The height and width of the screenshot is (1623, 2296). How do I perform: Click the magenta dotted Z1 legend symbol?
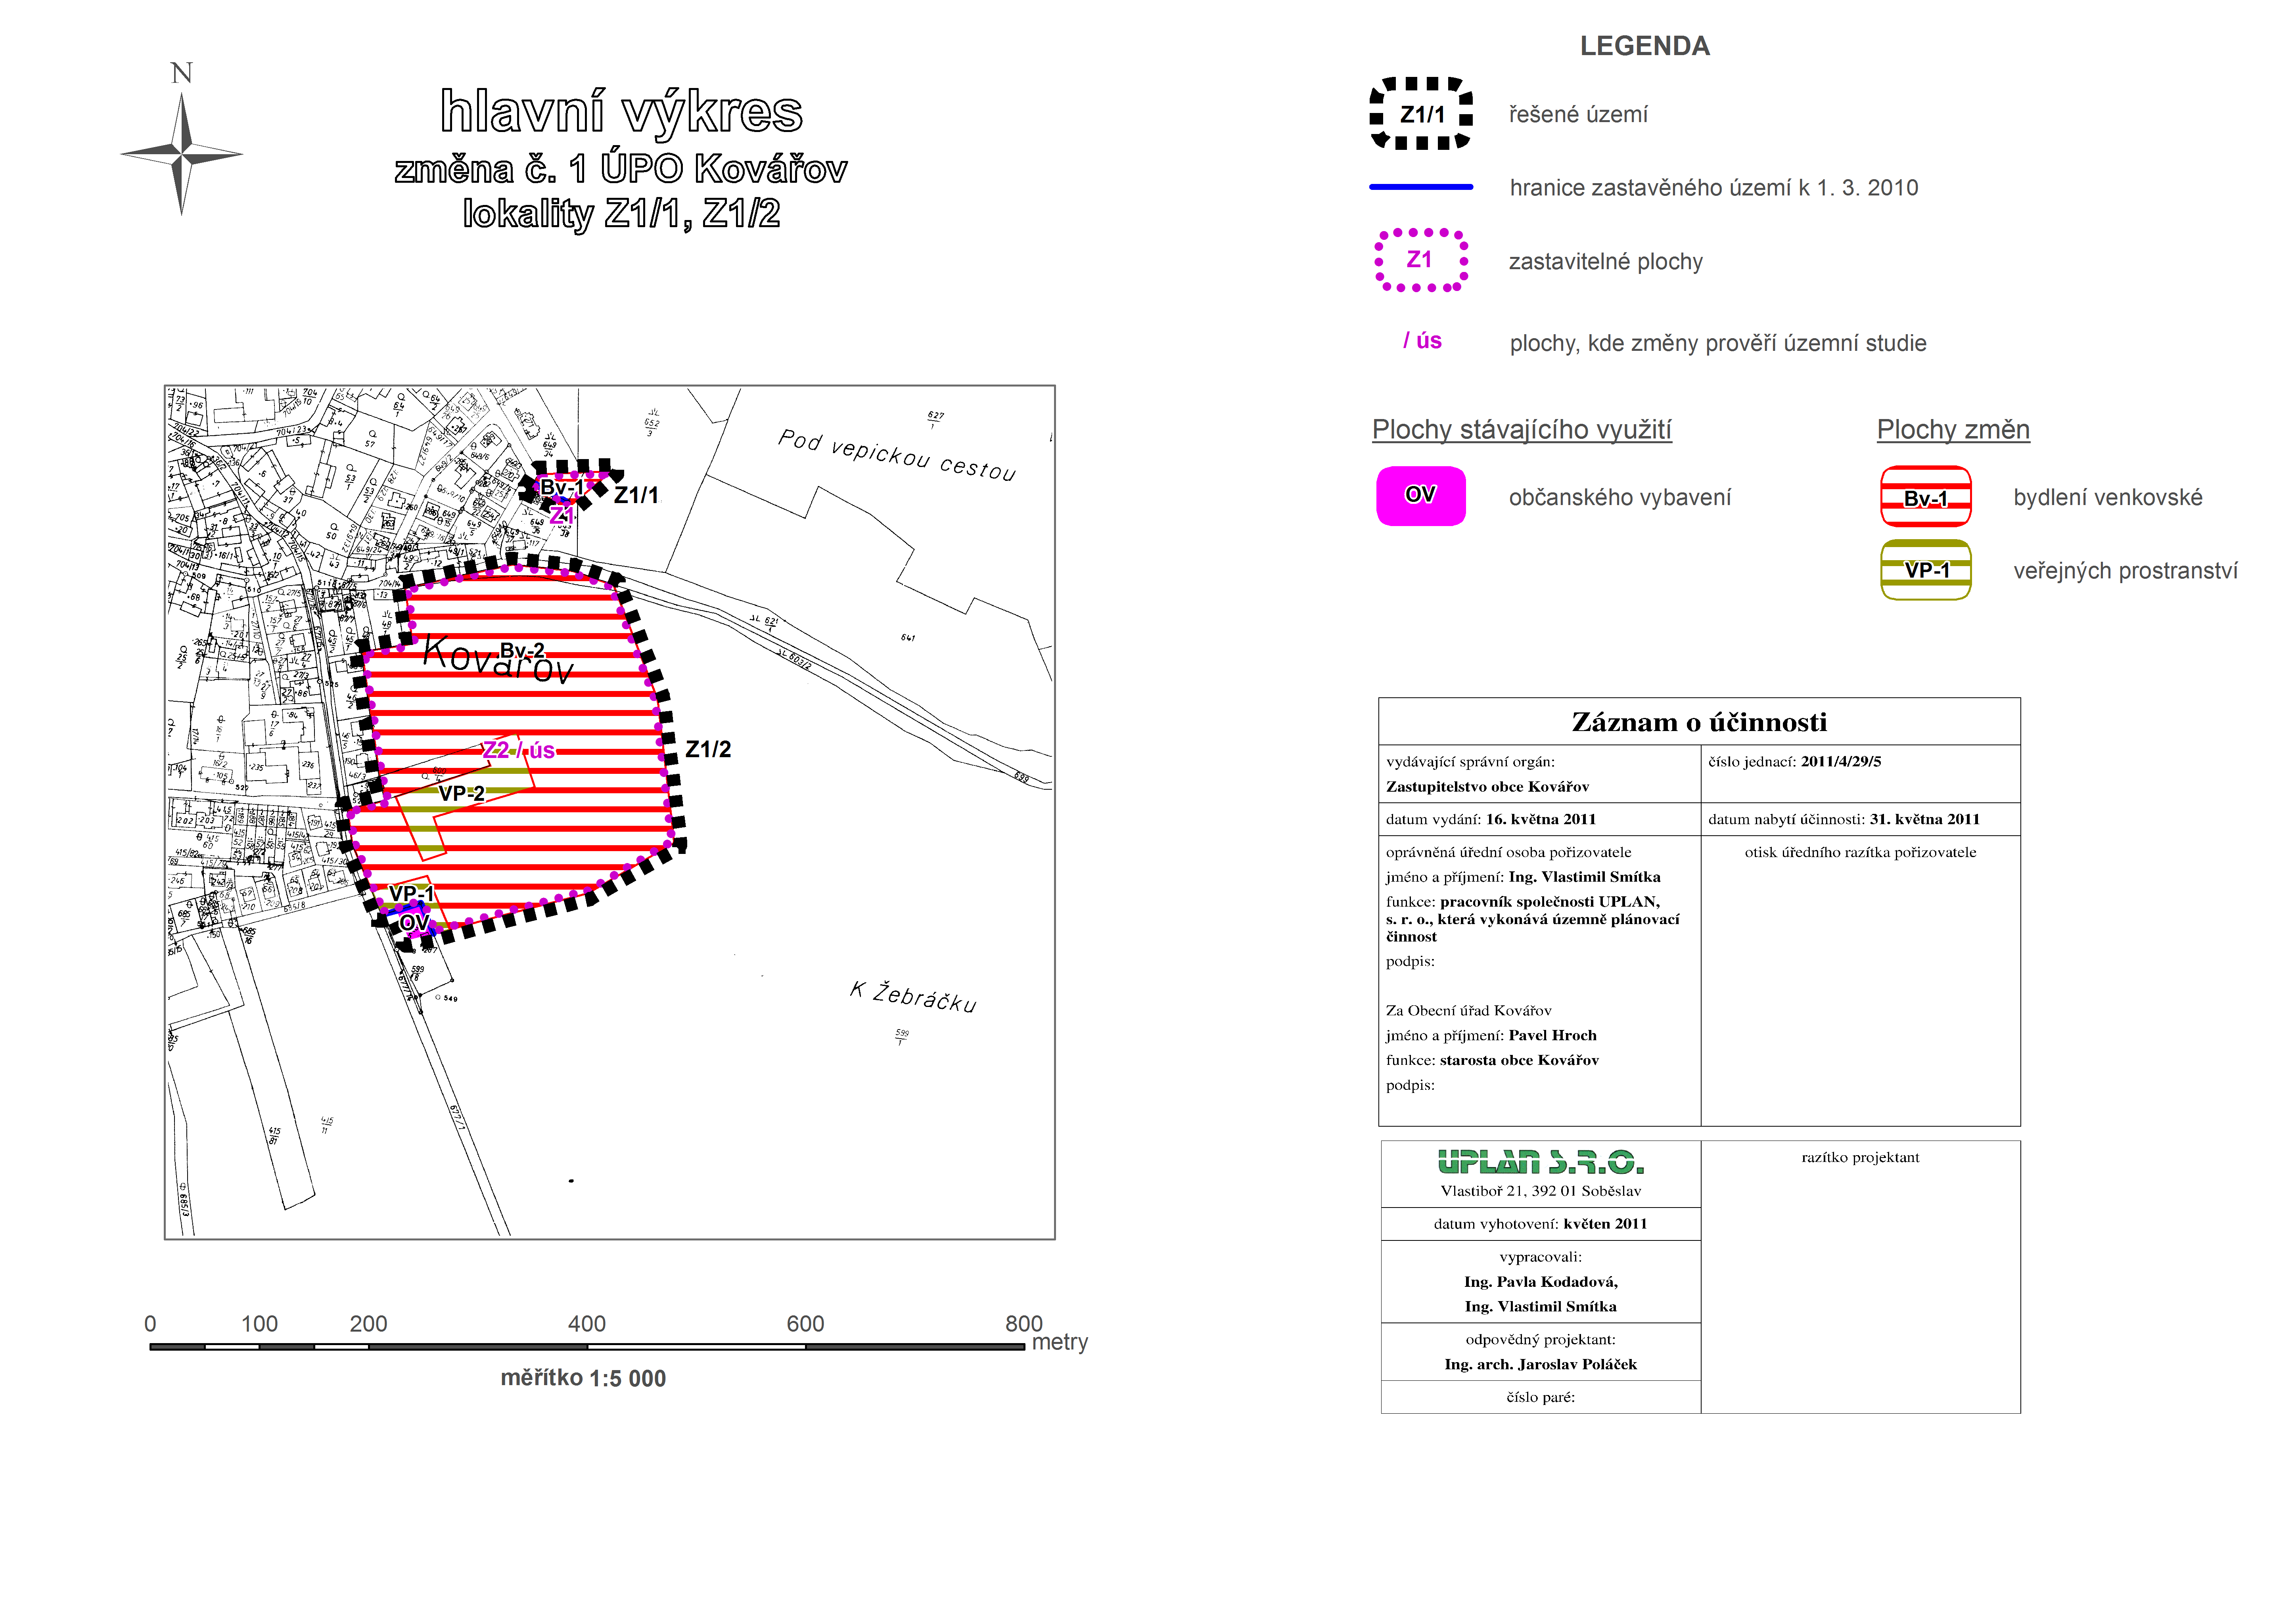pyautogui.click(x=1420, y=260)
